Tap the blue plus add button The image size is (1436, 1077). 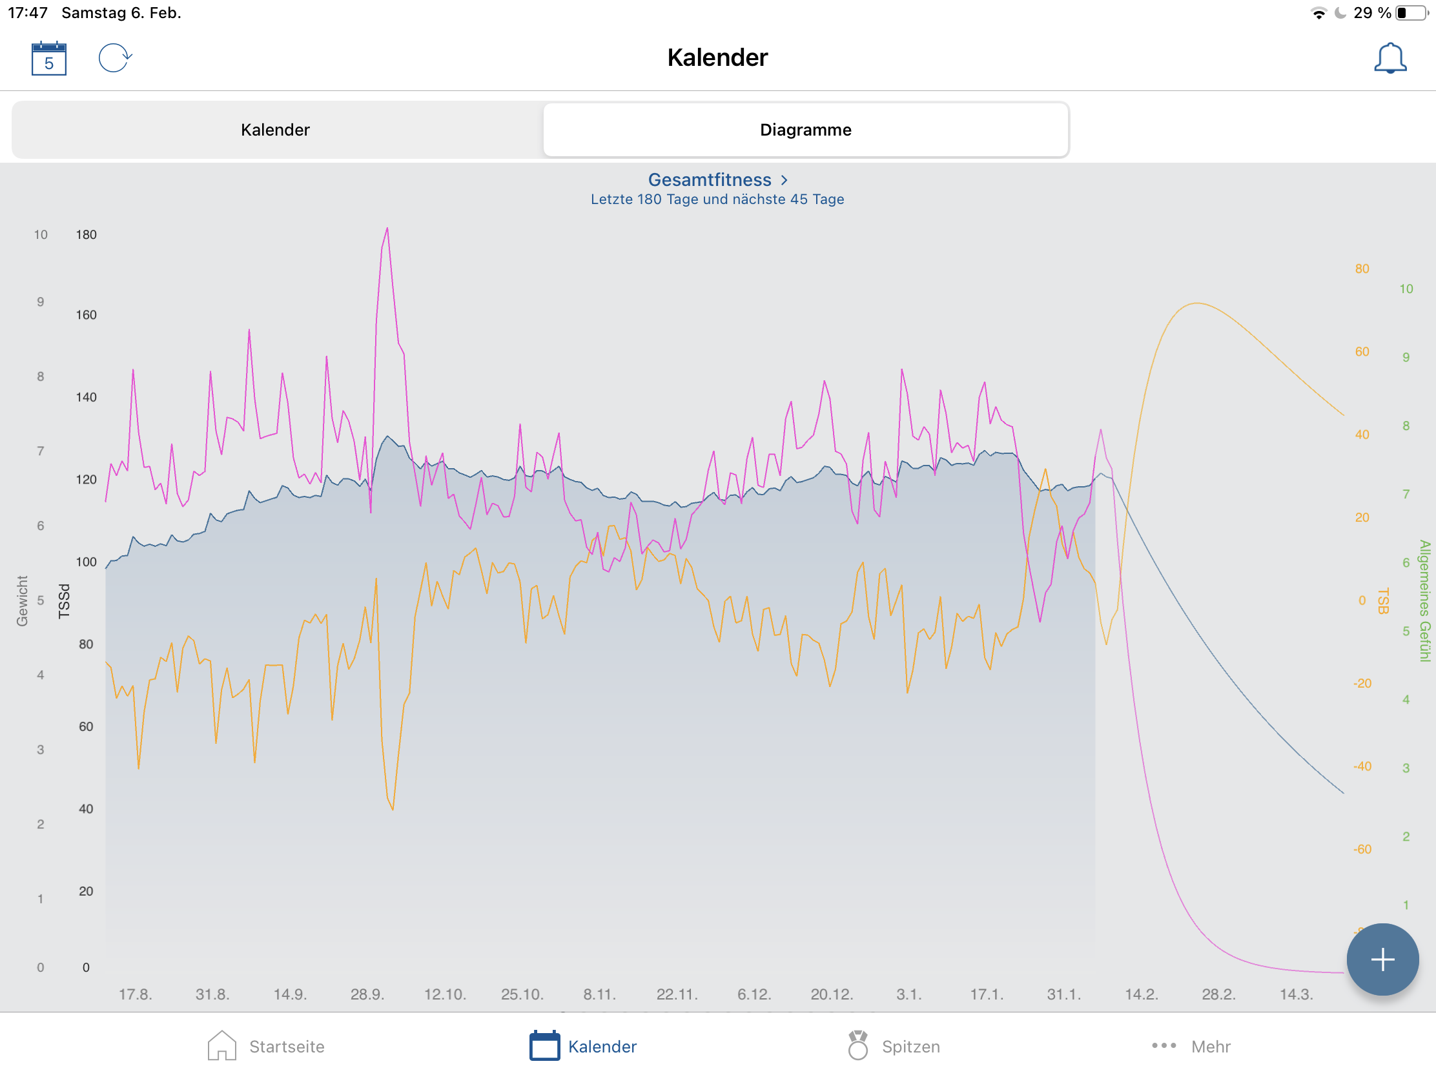click(x=1382, y=959)
